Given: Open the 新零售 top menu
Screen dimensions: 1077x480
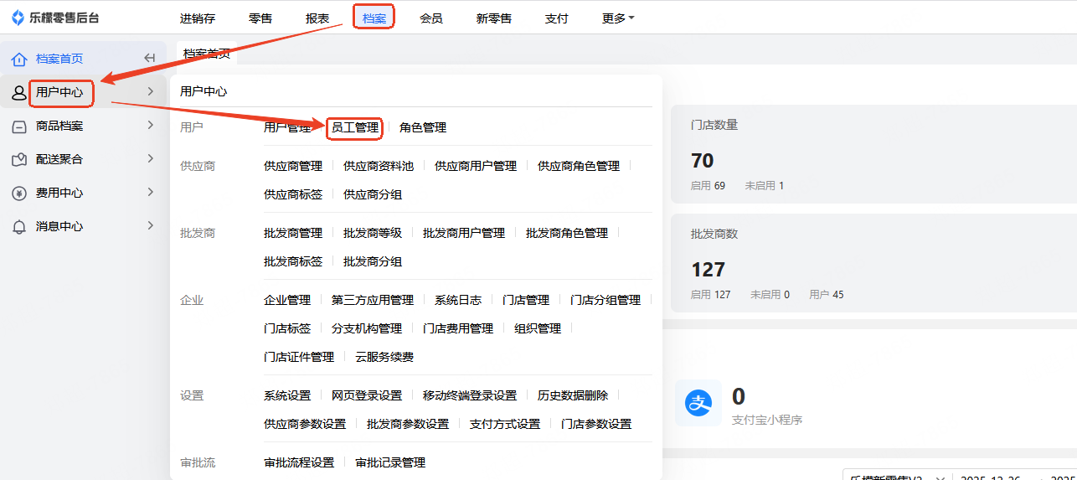Looking at the screenshot, I should pos(494,18).
